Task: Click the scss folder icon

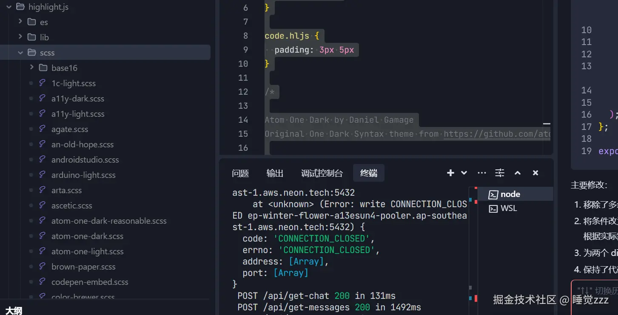Action: 31,53
